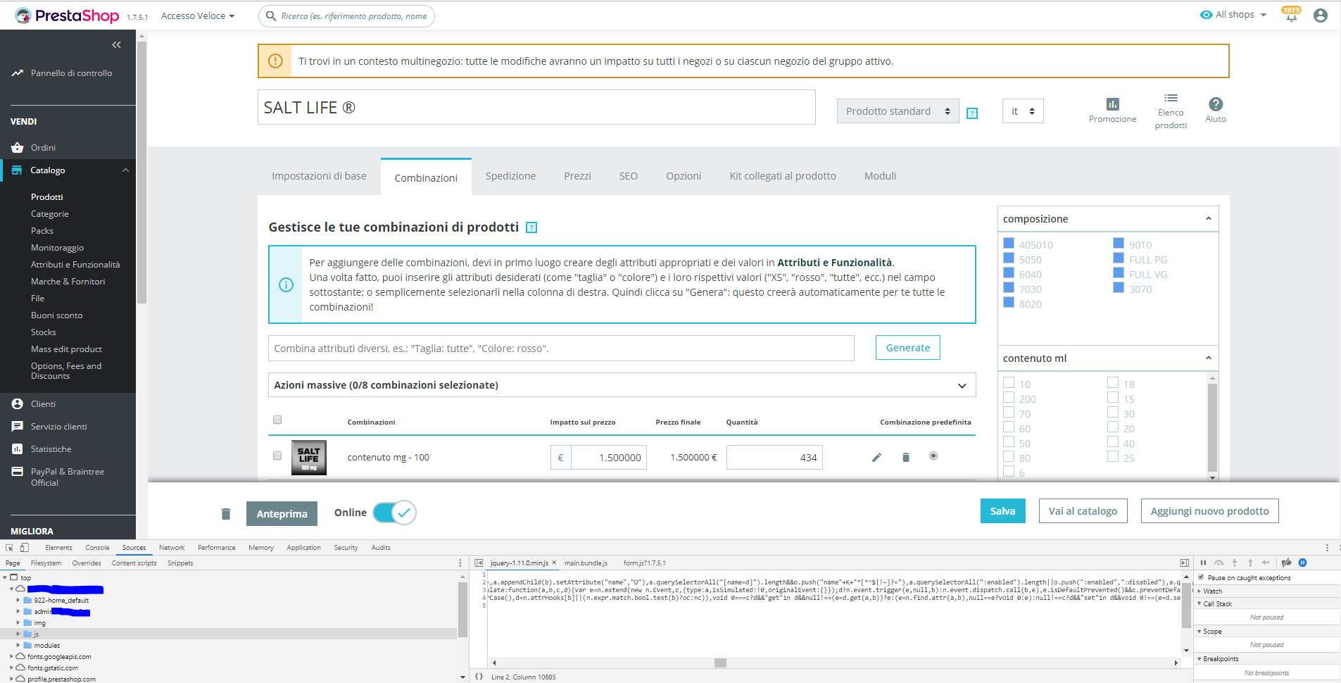Hide the DevTools debugger sidebar pane
This screenshot has height=683, width=1341.
click(x=1185, y=563)
